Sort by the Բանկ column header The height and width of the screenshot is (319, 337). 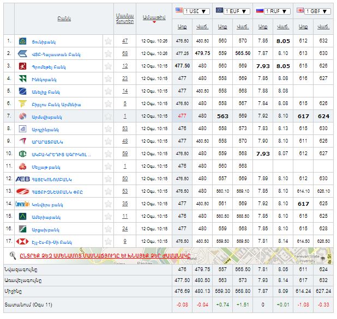coord(64,19)
